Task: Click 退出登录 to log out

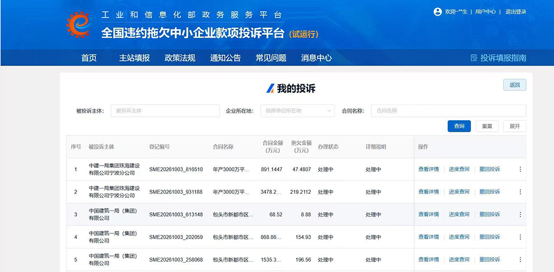Action: point(516,12)
